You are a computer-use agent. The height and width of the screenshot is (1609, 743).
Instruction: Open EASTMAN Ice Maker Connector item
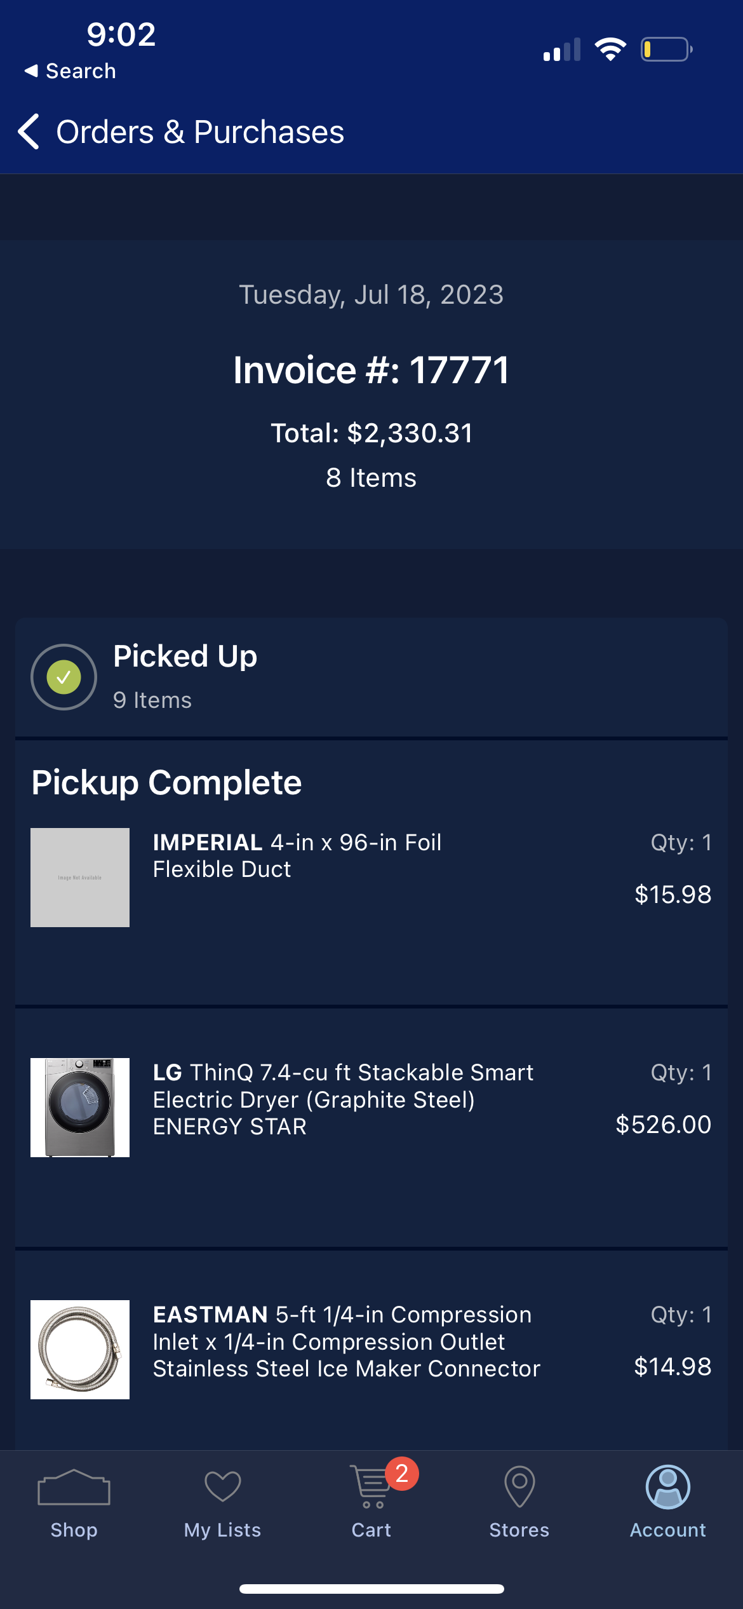[x=346, y=1341]
